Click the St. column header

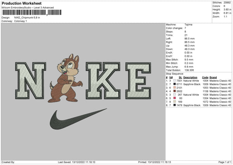[x=180, y=77]
